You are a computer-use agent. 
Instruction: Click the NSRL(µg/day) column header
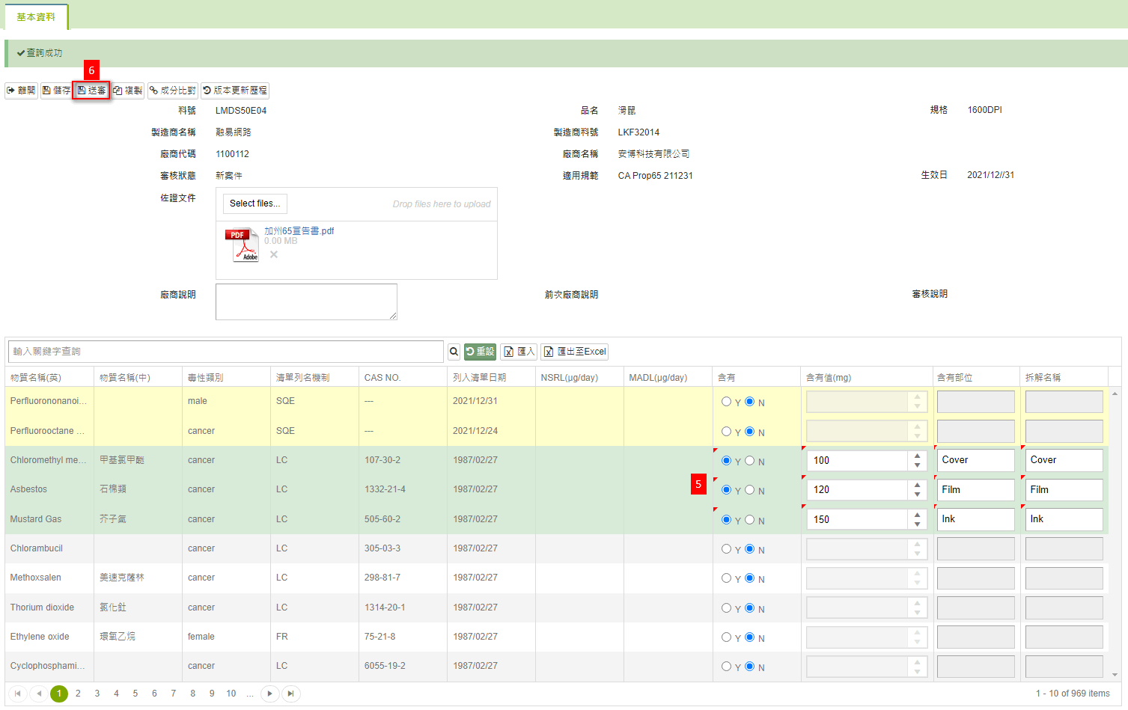click(x=580, y=377)
